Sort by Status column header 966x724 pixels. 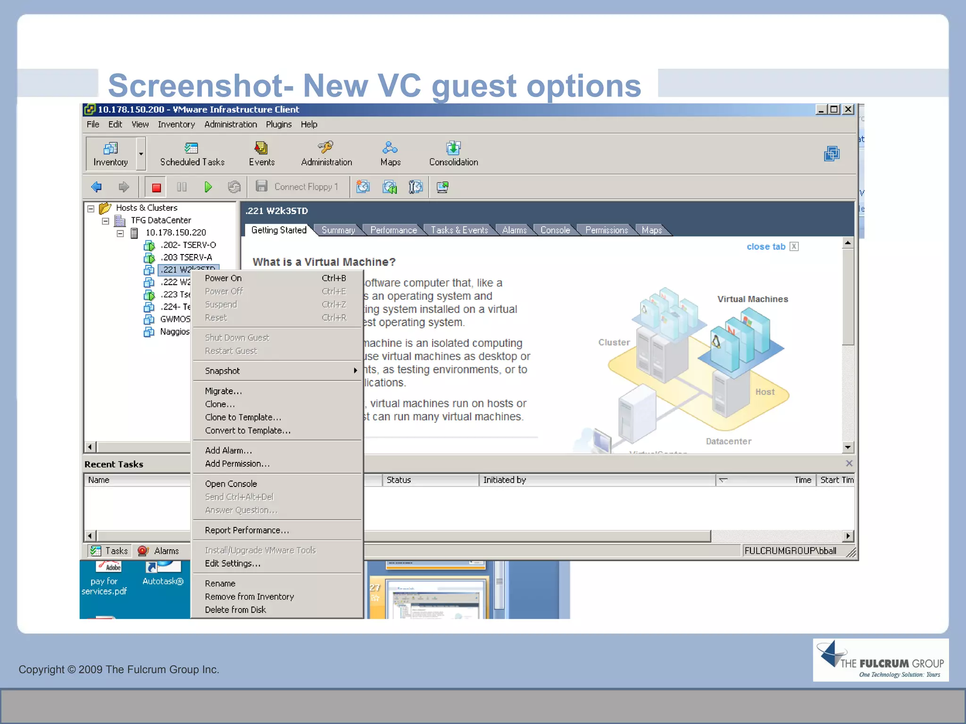(x=430, y=480)
